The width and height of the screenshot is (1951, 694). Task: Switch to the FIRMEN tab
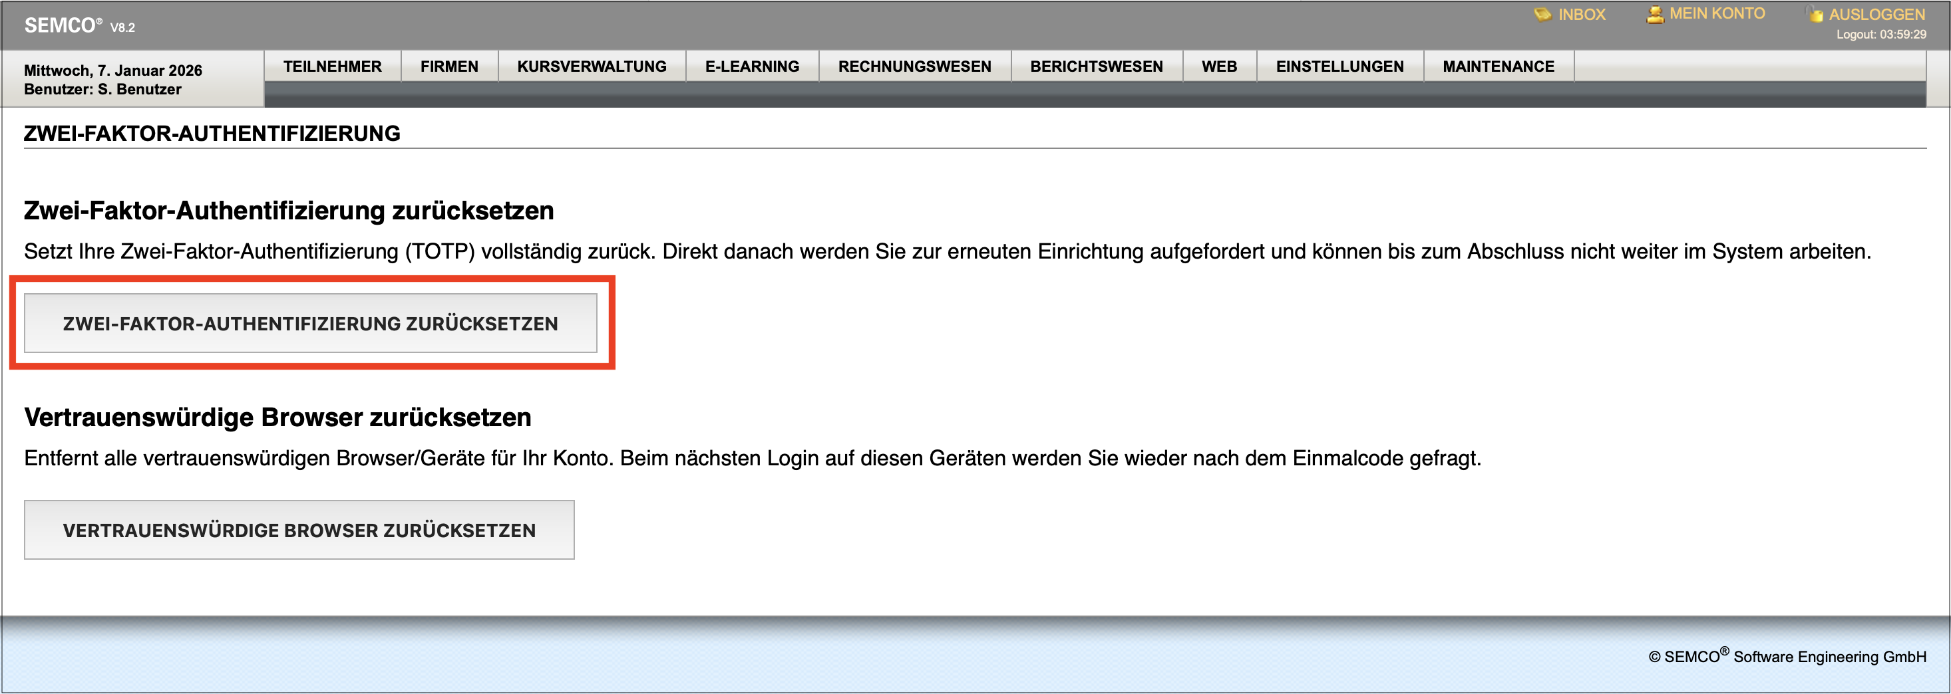[x=449, y=66]
